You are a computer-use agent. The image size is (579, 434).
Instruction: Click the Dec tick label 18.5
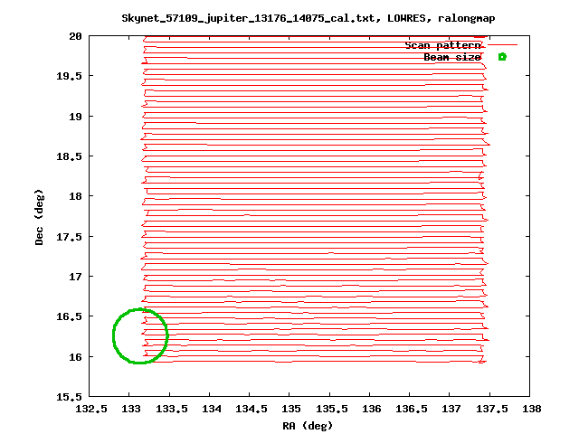point(69,156)
